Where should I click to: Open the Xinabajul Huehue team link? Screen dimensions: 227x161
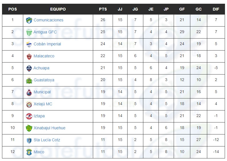pyautogui.click(x=50, y=128)
